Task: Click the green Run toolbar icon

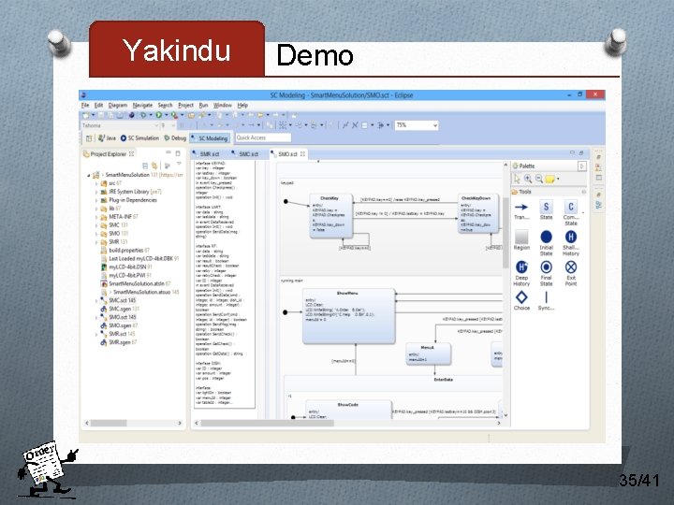Action: [158, 115]
